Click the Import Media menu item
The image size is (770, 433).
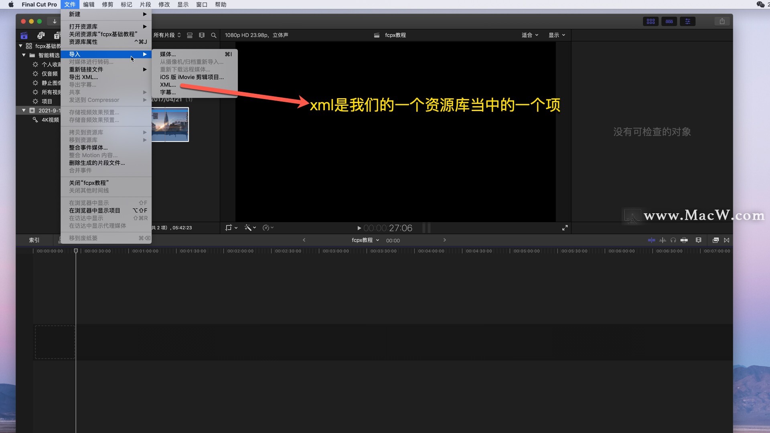pyautogui.click(x=167, y=53)
